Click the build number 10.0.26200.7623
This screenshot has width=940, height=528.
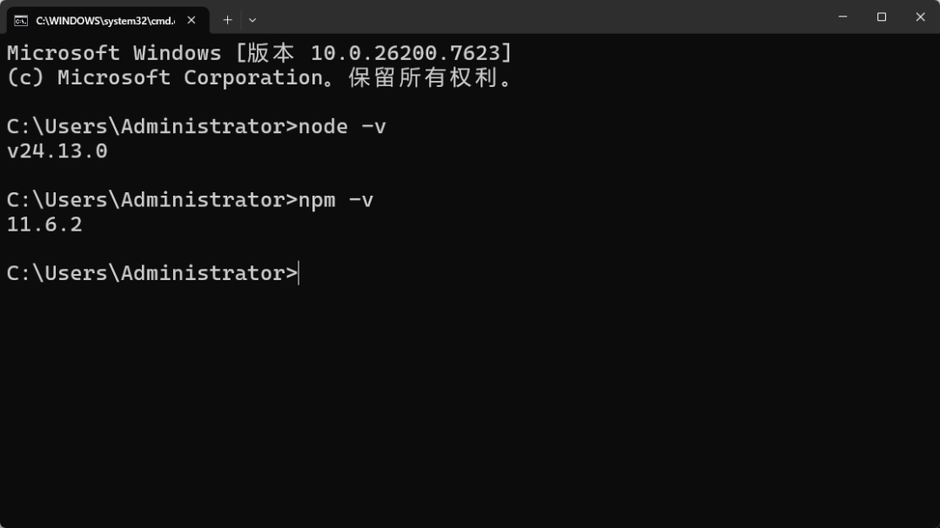click(x=405, y=53)
